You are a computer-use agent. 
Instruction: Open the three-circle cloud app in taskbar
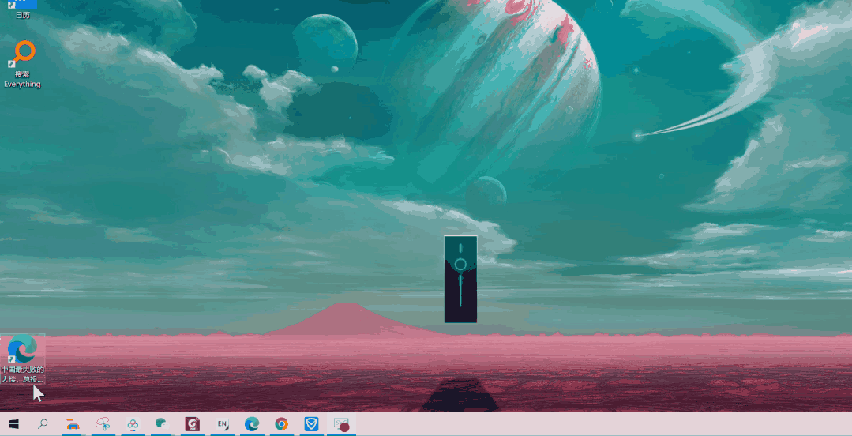tap(133, 424)
